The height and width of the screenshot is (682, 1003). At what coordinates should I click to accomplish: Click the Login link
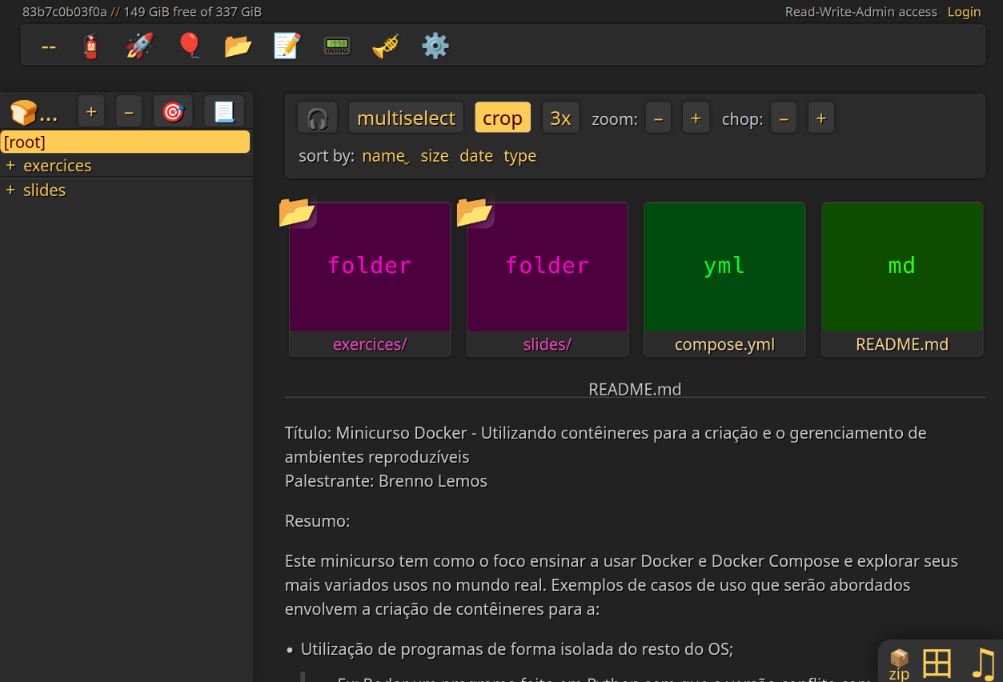(964, 12)
